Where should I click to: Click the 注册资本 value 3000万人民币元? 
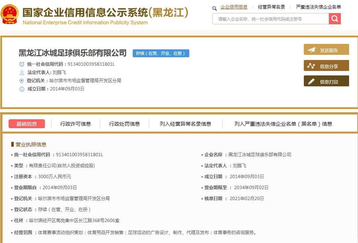pos(55,177)
